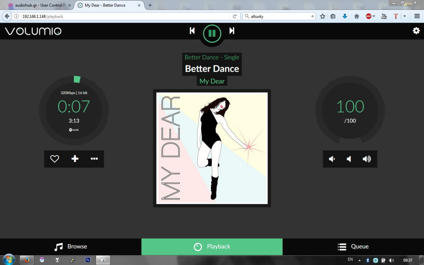
Task: Open the Volumio settings gear
Action: point(416,31)
